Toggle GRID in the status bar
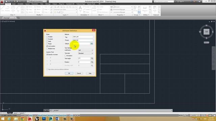The height and width of the screenshot is (121, 216). (31, 116)
